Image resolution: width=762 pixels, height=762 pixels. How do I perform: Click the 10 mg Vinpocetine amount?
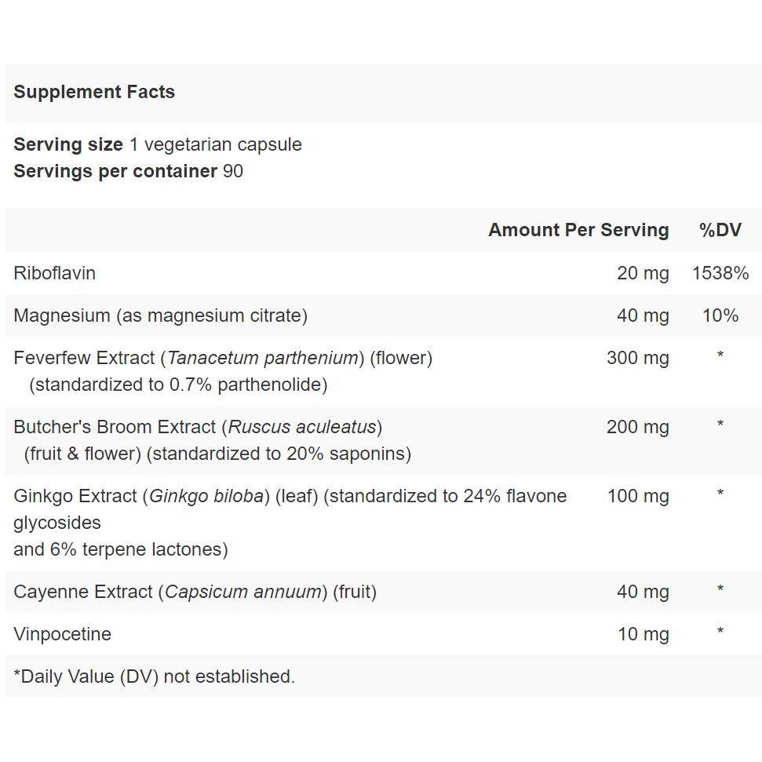pyautogui.click(x=644, y=634)
